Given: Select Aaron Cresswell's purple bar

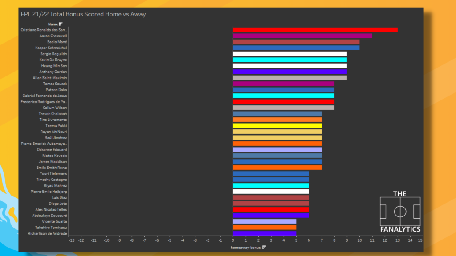Looking at the screenshot, I should (302, 36).
